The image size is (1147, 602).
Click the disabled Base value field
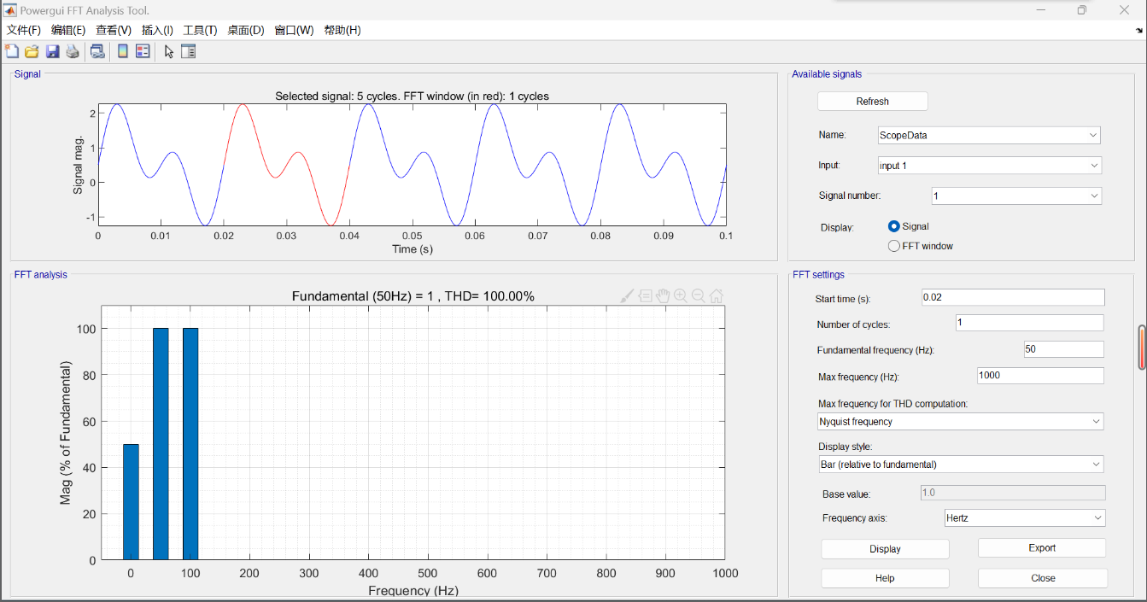[1013, 493]
